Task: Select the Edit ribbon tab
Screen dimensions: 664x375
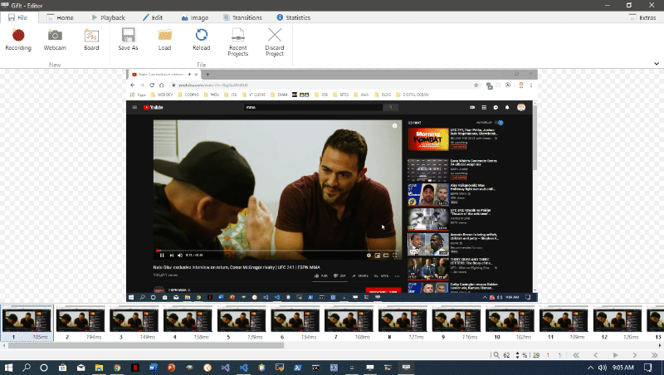Action: tap(153, 17)
